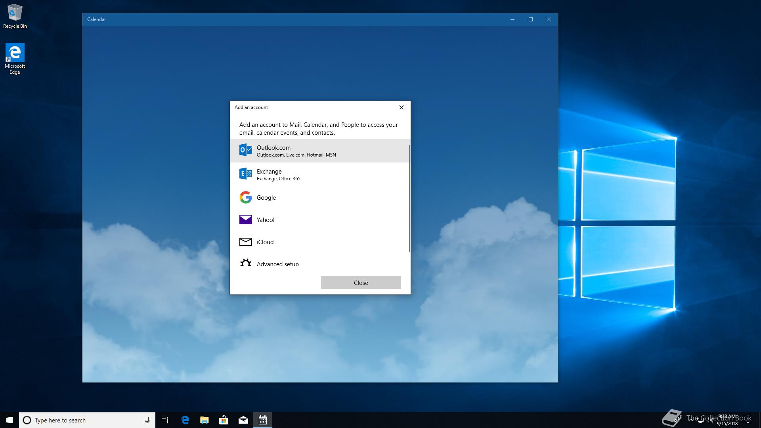Click the account list scrollbar
Image resolution: width=761 pixels, height=428 pixels.
(409, 198)
